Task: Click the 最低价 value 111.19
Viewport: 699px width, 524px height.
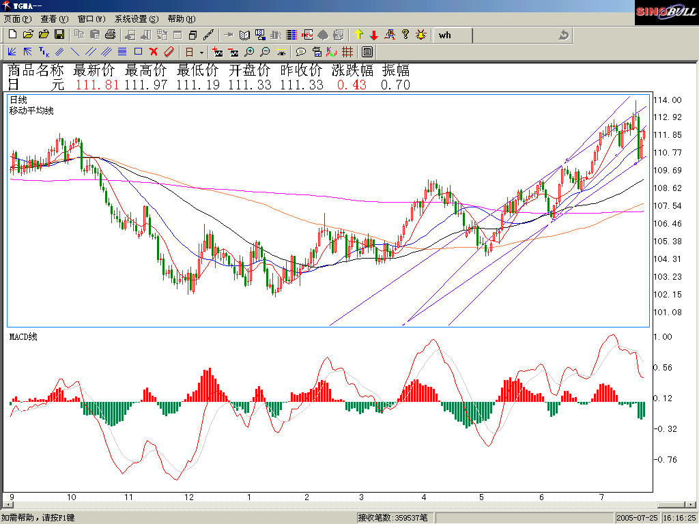Action: click(x=198, y=85)
